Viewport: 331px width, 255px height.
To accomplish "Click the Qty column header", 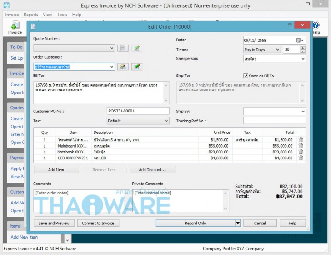I will point(45,133).
